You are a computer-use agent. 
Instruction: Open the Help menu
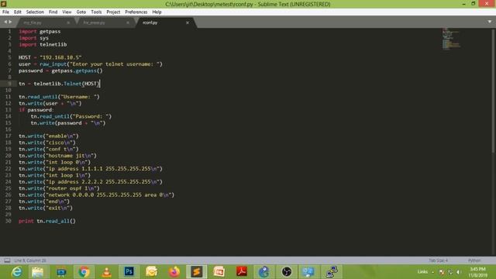pos(157,12)
